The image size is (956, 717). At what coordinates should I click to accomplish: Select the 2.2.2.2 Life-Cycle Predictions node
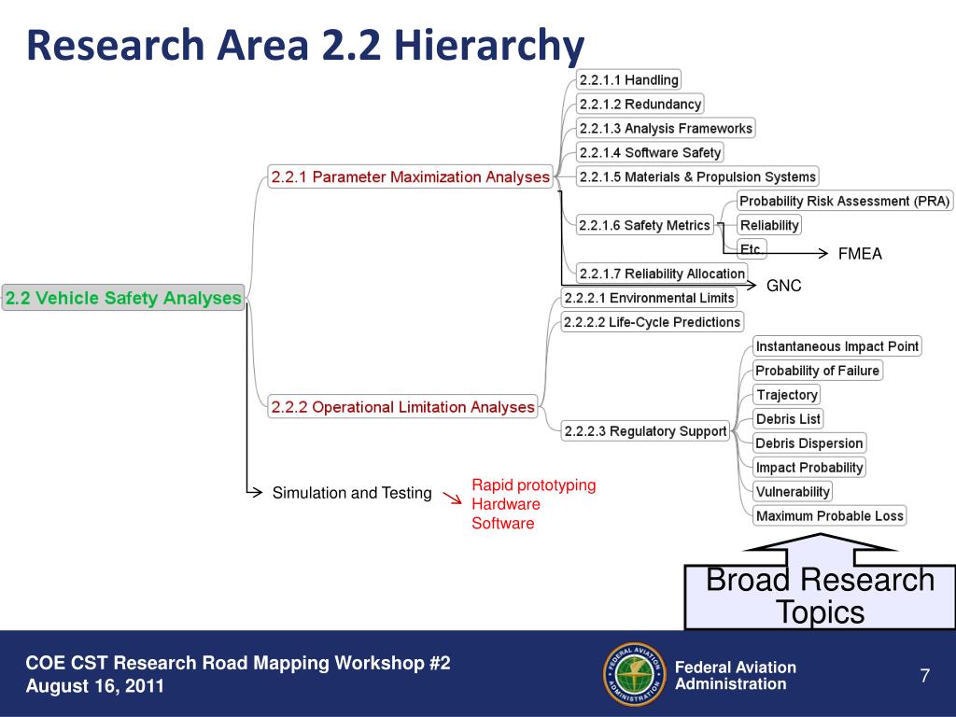(x=652, y=322)
